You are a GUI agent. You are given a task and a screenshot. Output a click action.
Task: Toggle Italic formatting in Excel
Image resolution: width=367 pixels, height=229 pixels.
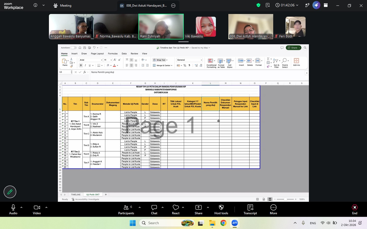(x=85, y=65)
